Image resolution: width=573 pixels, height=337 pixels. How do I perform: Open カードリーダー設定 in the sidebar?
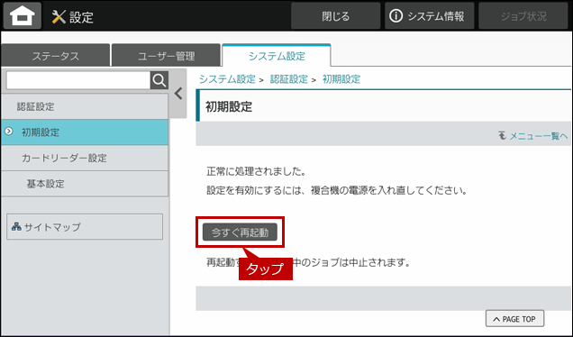pos(85,158)
